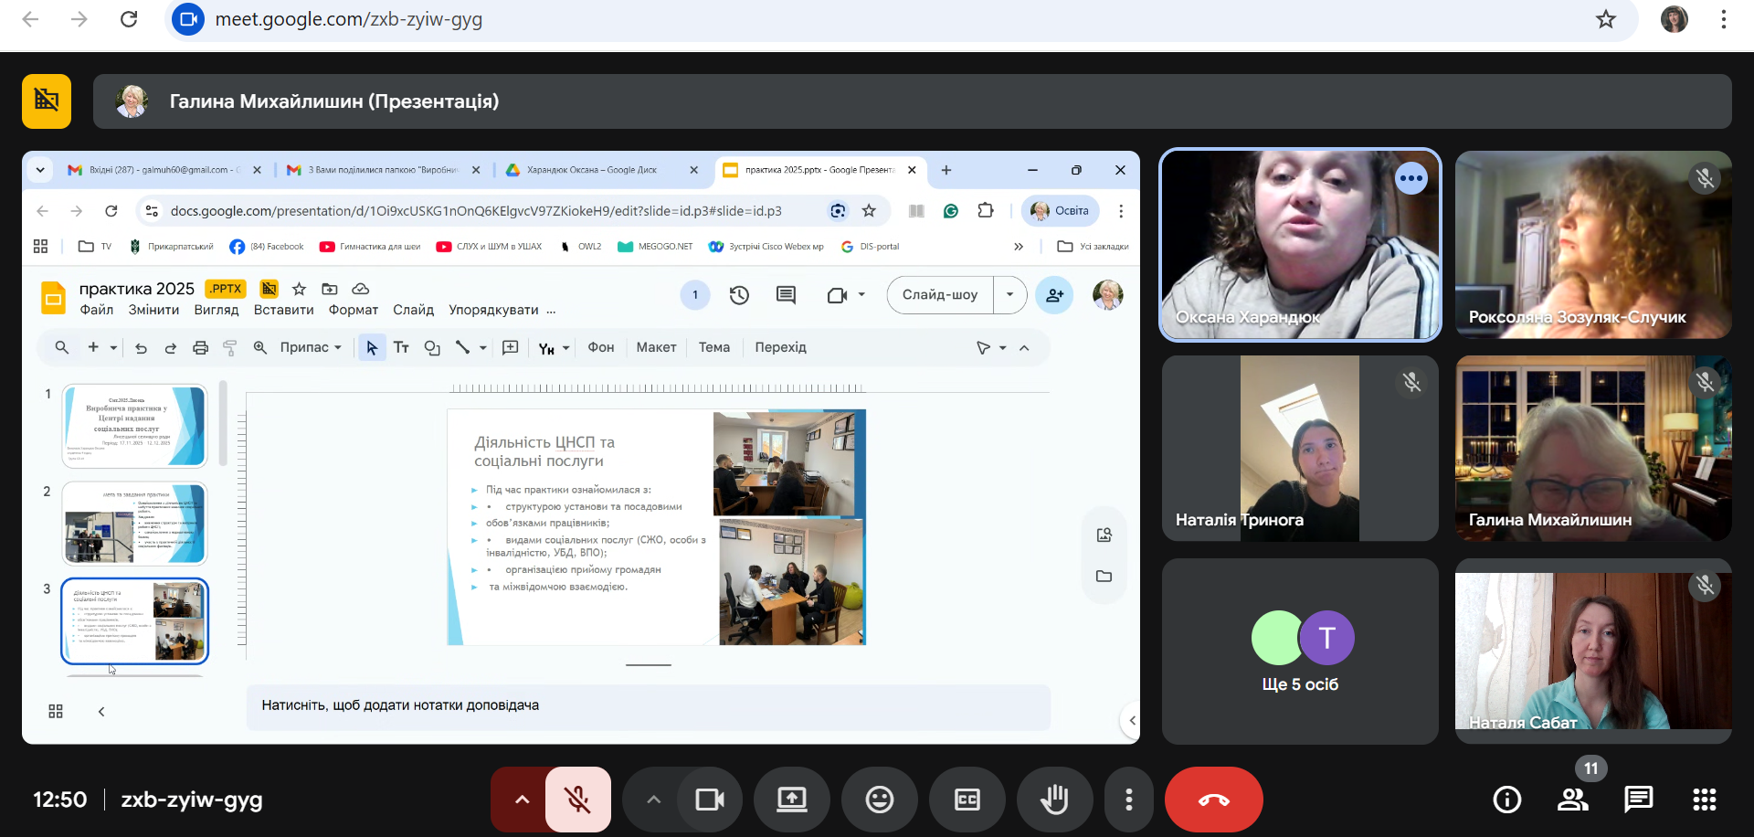Click the red leave call button

coord(1213,800)
